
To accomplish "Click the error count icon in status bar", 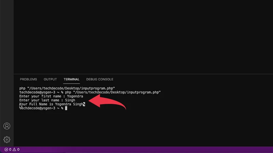I will [6, 150].
